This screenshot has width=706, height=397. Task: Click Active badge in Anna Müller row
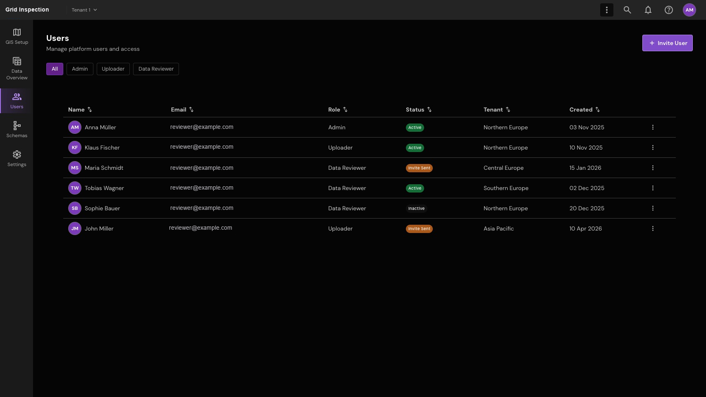pyautogui.click(x=415, y=128)
